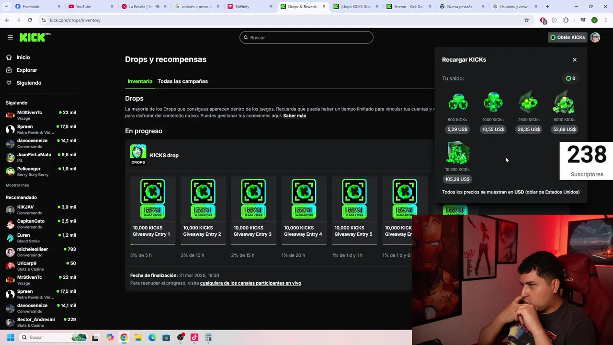Open the user profile avatar menu
Image resolution: width=613 pixels, height=345 pixels.
[595, 37]
